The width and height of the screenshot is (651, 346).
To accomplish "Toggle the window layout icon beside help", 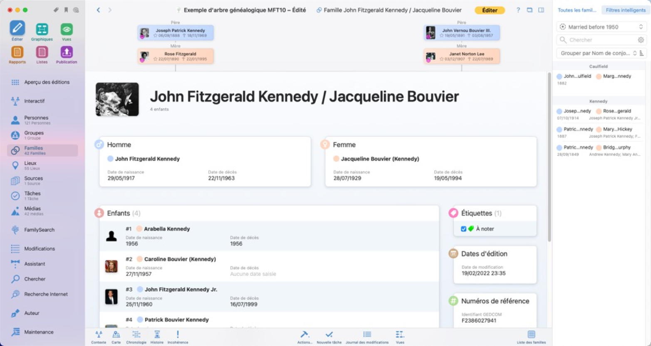I will pos(530,10).
